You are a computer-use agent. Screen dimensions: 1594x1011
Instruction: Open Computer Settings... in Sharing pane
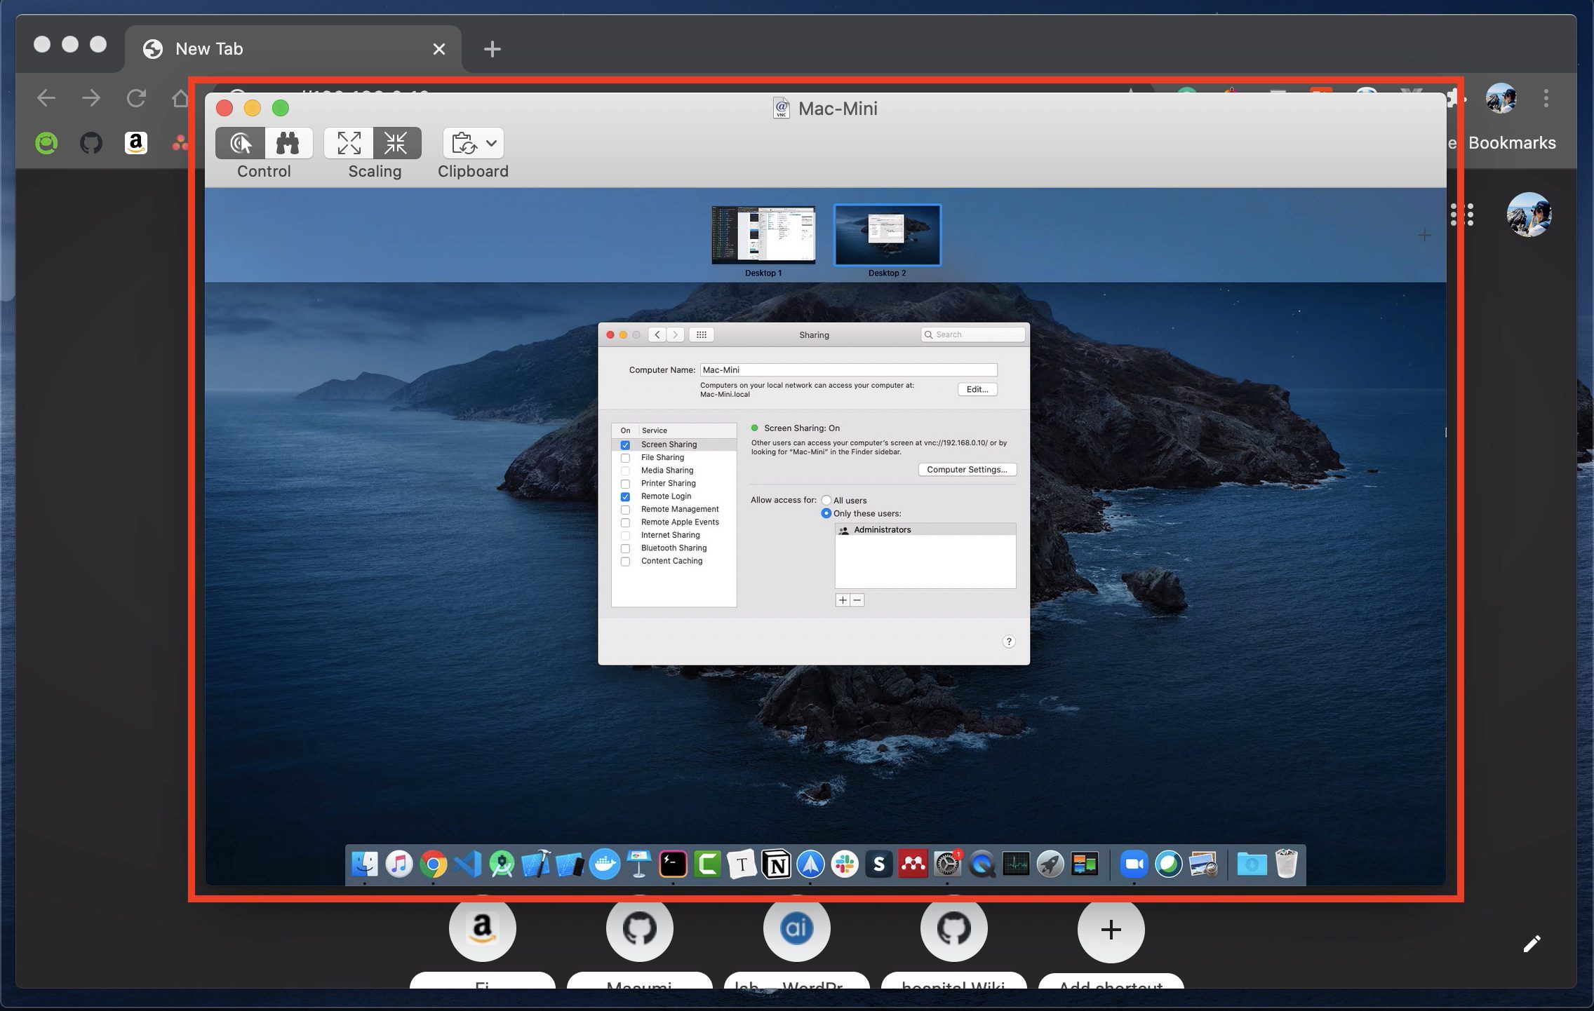click(967, 470)
